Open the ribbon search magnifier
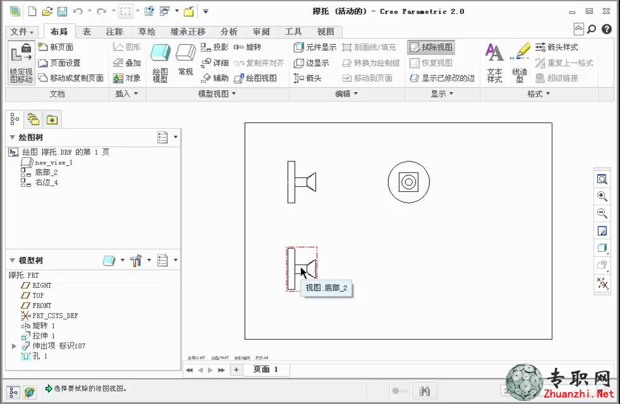The image size is (620, 404). (592, 29)
